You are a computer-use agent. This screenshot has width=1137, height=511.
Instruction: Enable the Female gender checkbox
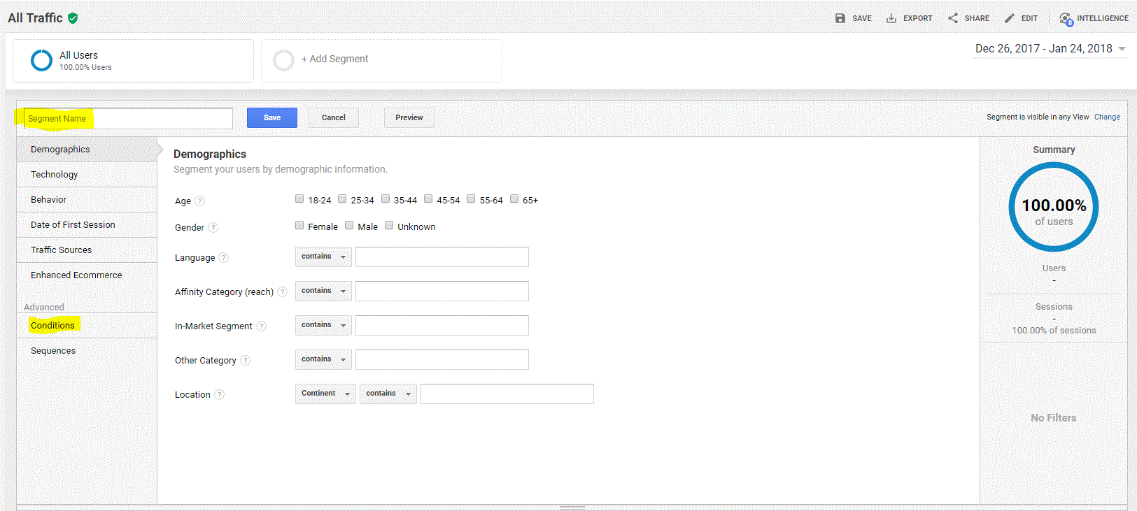pos(299,226)
